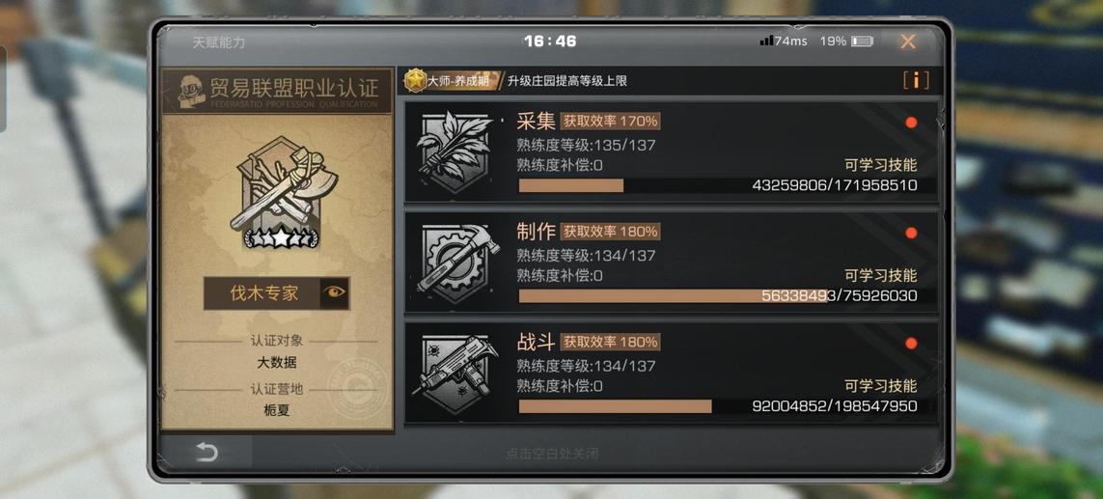Expand the 战斗 combat skill row
1103x499 pixels.
[x=671, y=373]
